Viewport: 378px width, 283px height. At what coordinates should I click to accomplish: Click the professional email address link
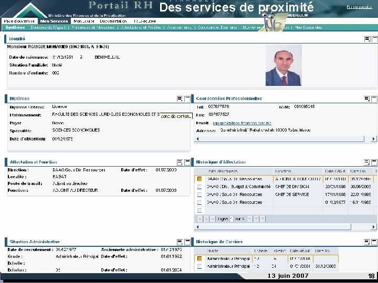pos(242,123)
